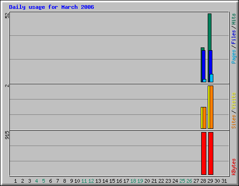Click day '31' on the x-axis

coord(224,181)
